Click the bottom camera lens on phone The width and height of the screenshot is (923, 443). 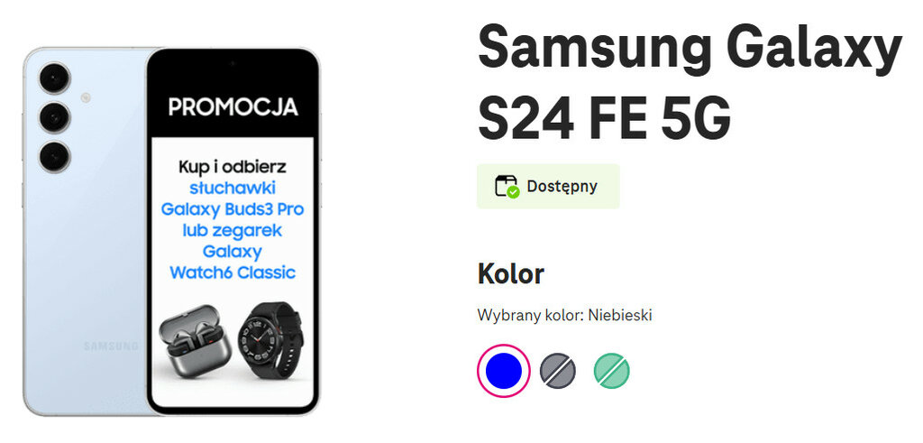pyautogui.click(x=54, y=156)
